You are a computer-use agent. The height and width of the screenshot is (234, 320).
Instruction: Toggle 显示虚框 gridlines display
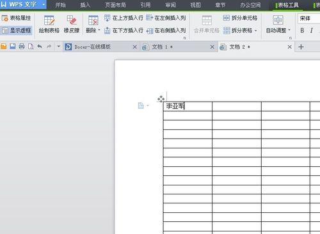coord(16,31)
